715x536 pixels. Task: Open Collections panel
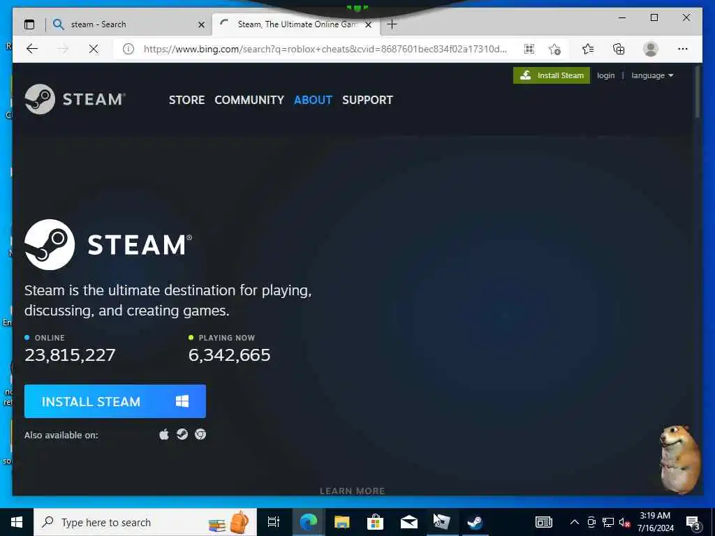[619, 49]
